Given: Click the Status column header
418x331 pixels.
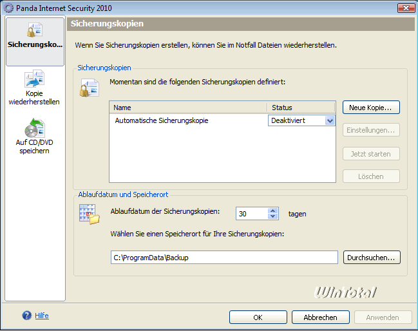Looking at the screenshot, I should click(301, 108).
